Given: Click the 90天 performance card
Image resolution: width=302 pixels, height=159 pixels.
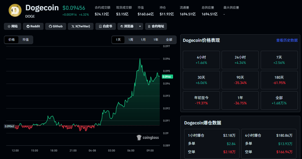Looking at the screenshot, I should click(x=240, y=80).
